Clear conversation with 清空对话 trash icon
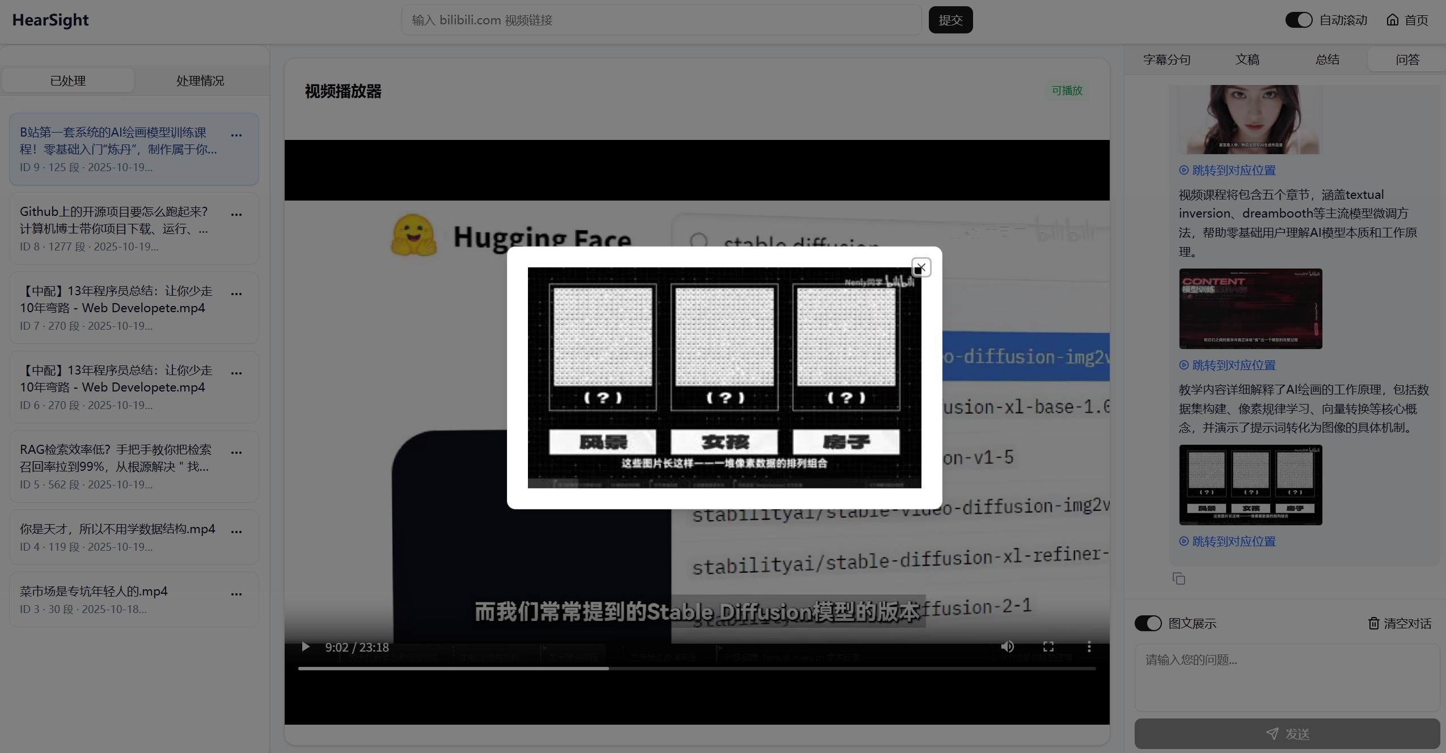The height and width of the screenshot is (753, 1446). click(x=1373, y=623)
